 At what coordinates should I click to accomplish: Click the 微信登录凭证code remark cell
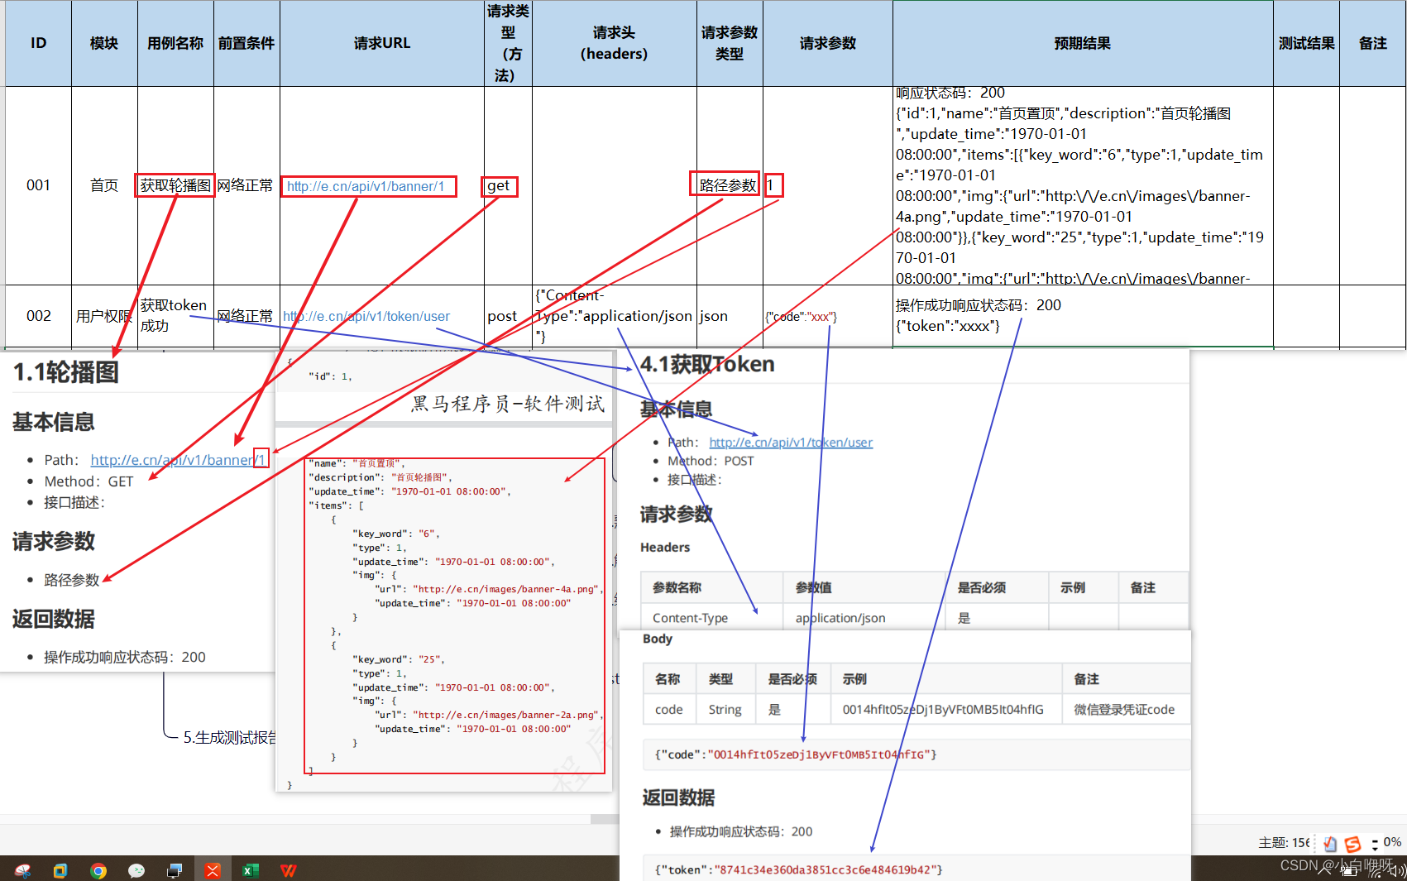pyautogui.click(x=1126, y=710)
